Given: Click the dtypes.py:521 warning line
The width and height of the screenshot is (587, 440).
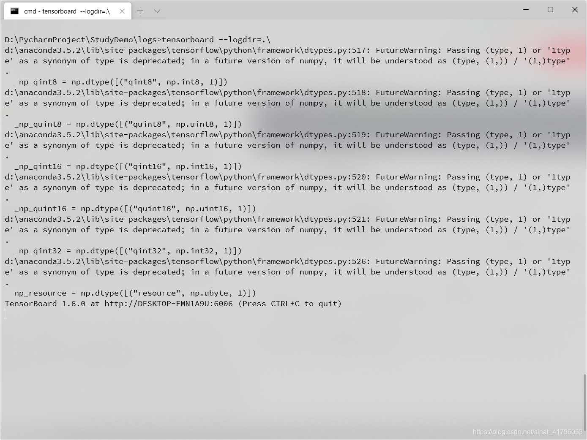Looking at the screenshot, I should point(287,219).
